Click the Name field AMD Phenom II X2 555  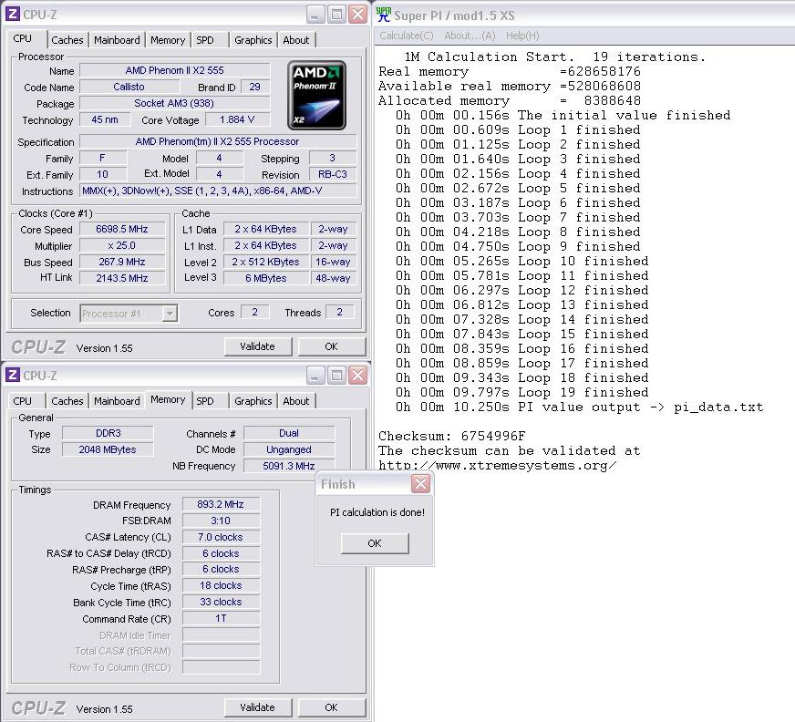pos(175,70)
